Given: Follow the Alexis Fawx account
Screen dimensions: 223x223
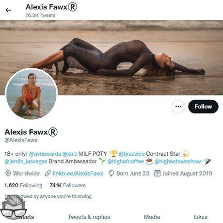Looking at the screenshot, I should click(203, 107).
